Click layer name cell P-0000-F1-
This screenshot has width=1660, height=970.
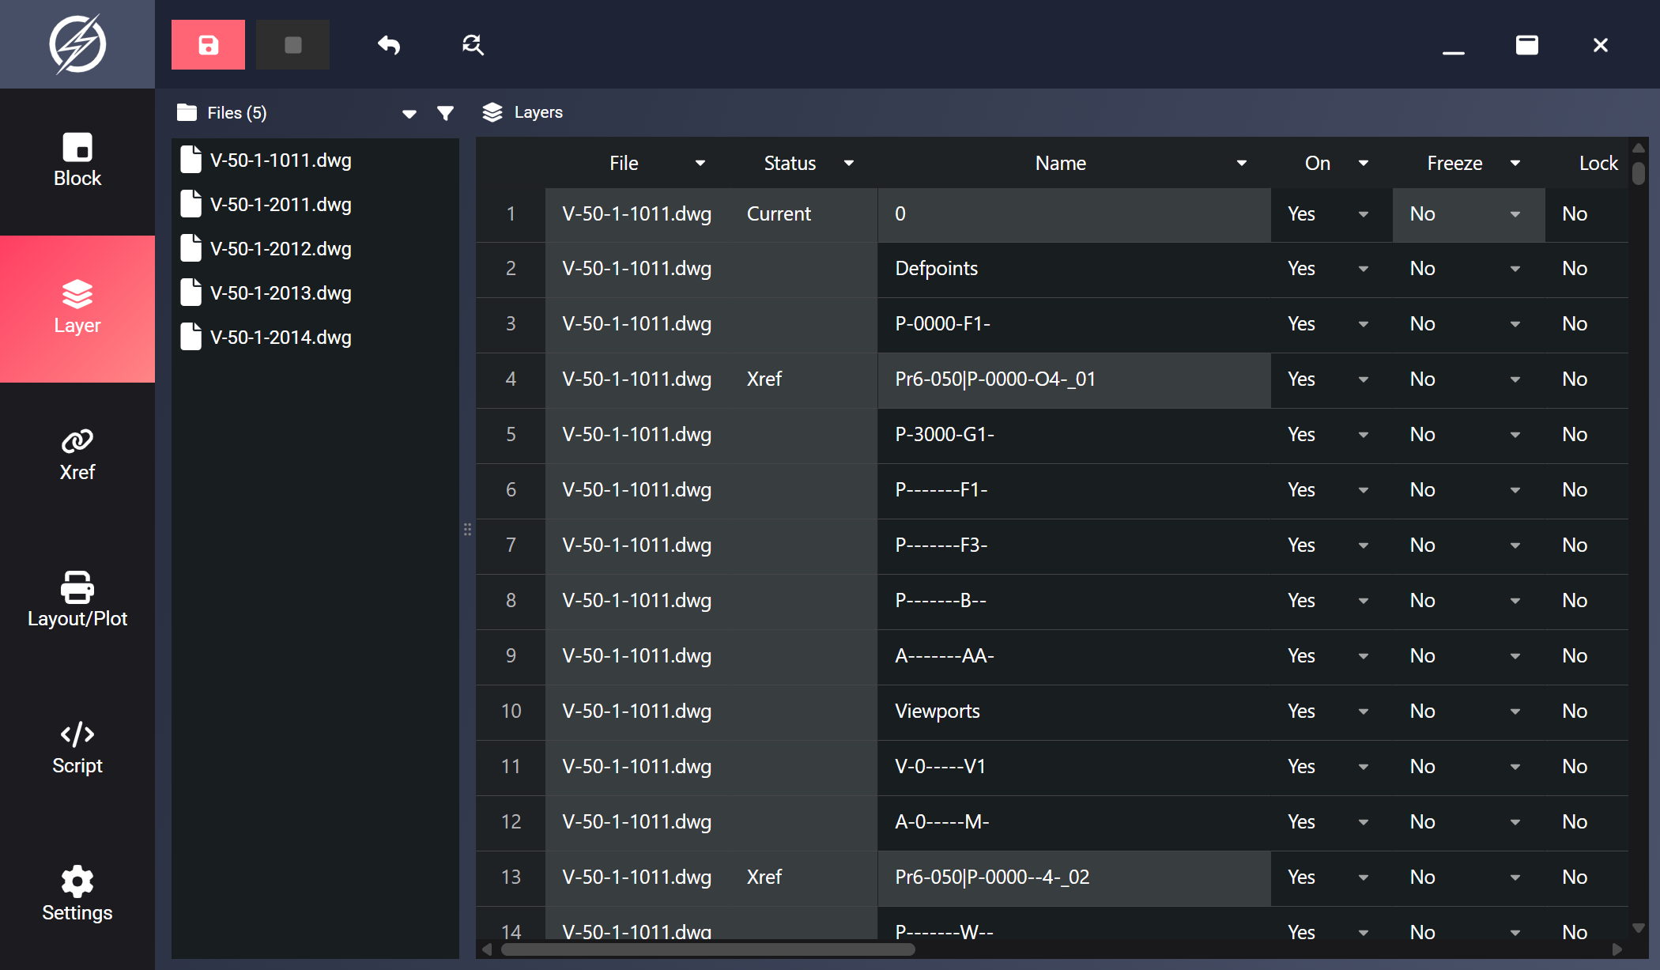1074,325
